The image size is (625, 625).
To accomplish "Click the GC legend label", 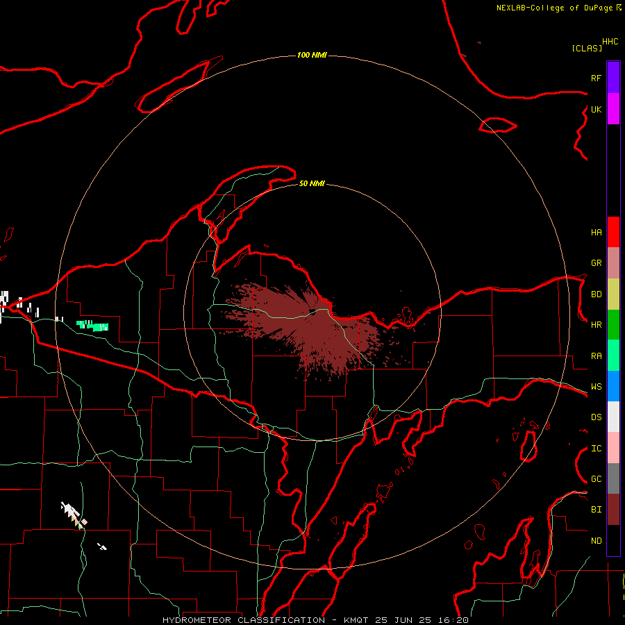I will tap(596, 479).
